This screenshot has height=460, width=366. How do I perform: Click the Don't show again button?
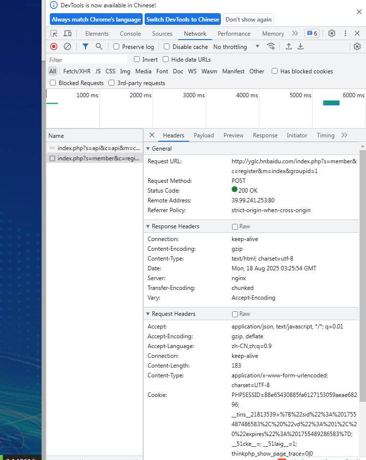248,20
